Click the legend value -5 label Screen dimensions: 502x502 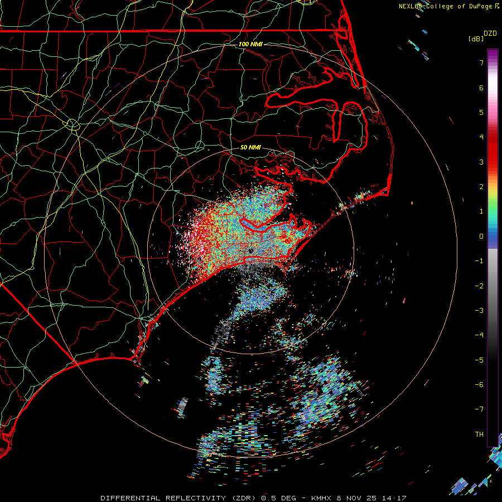(x=479, y=360)
